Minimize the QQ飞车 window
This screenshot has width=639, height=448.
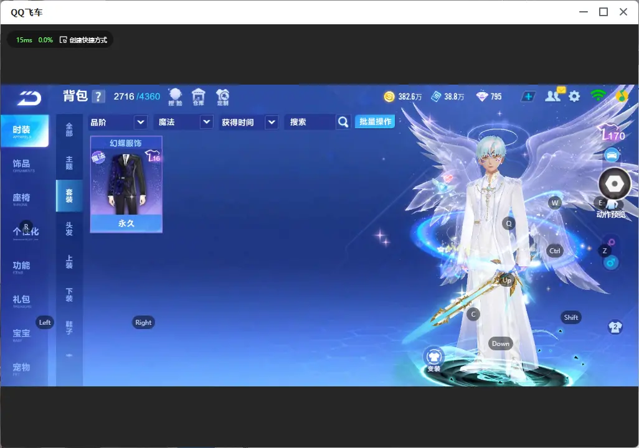tap(584, 12)
